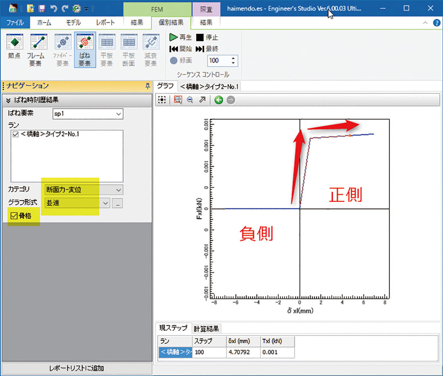Image resolution: width=443 pixels, height=376 pixels.
Task: Select the <橋軸> run table cell
Action: click(175, 352)
